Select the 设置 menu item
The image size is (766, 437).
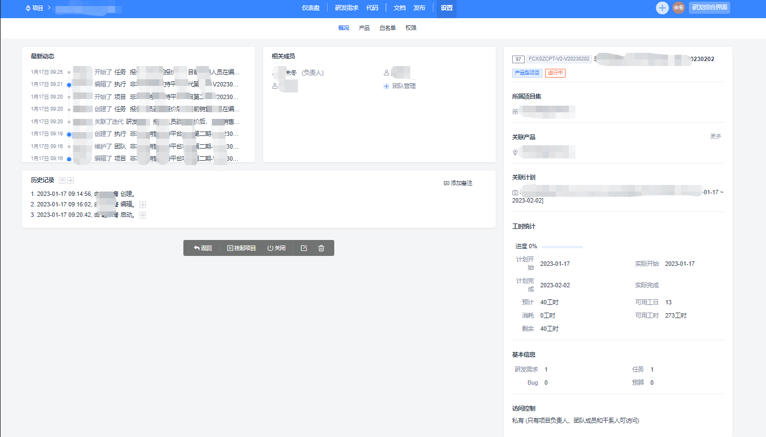[x=447, y=8]
